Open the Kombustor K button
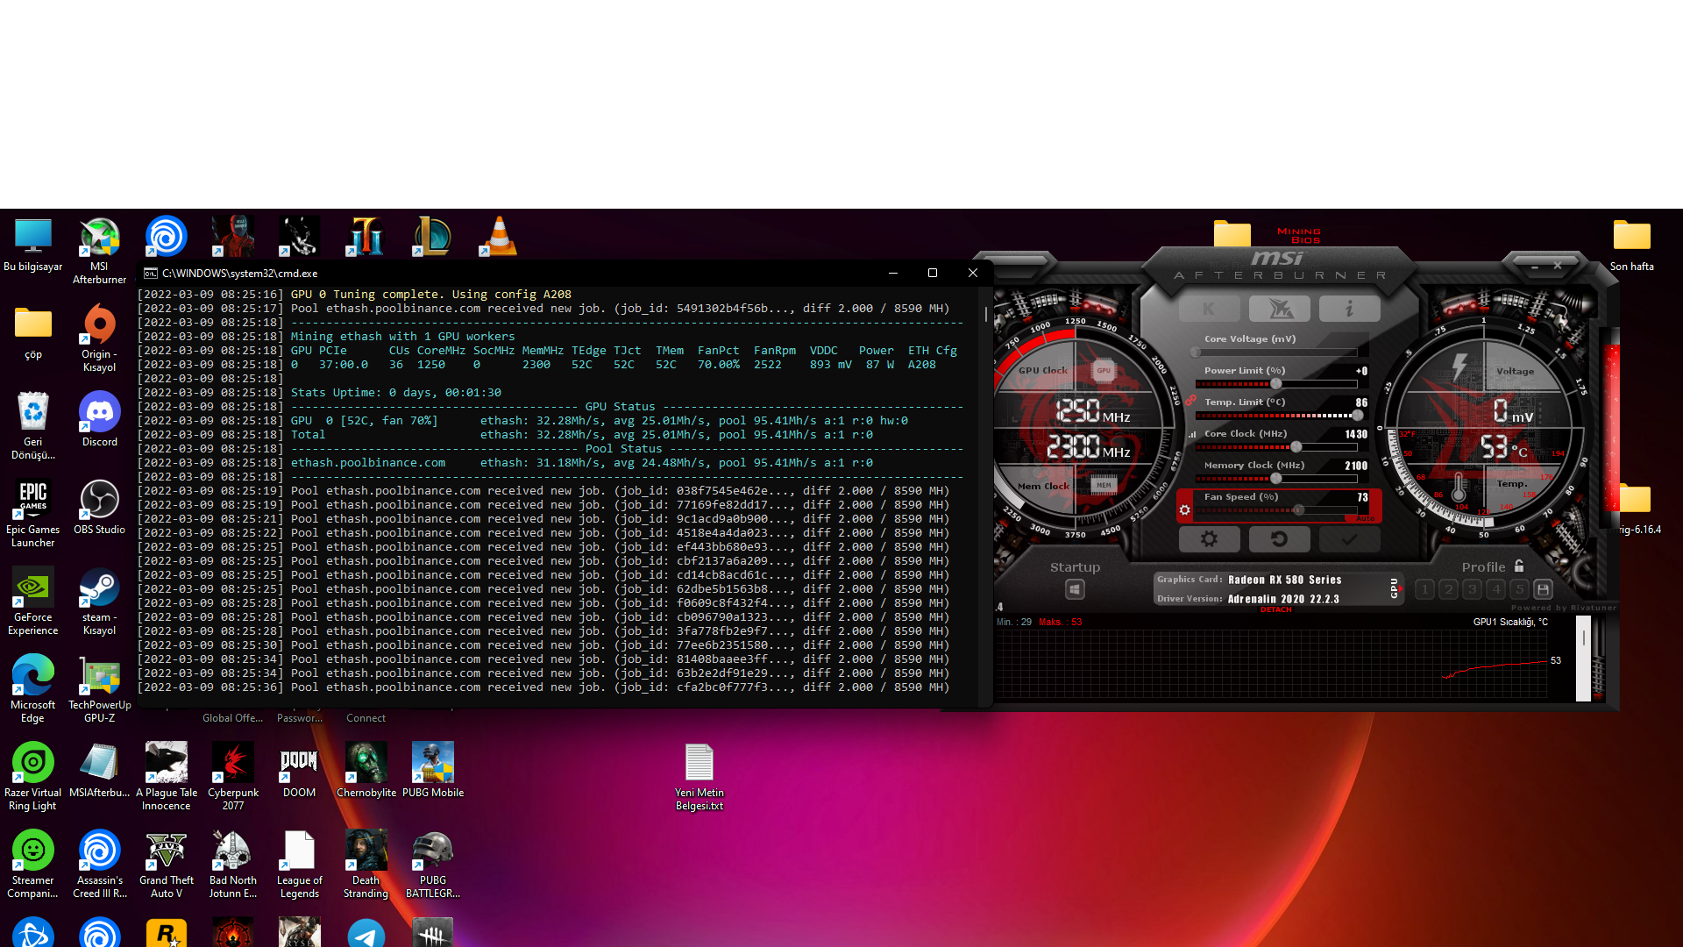Screen dimensions: 1683x947 pos(1209,309)
